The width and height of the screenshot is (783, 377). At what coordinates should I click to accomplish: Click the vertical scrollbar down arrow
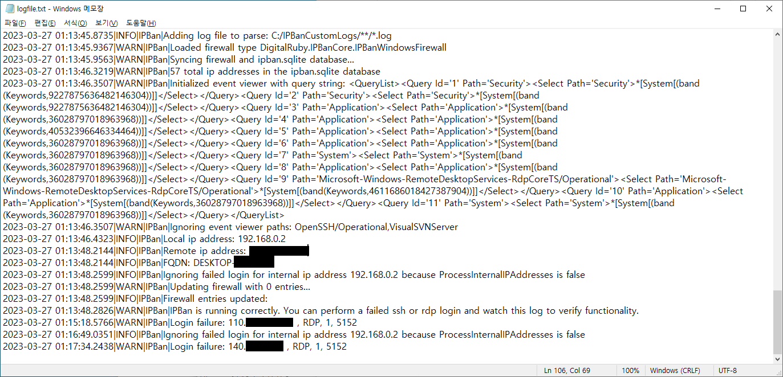[777, 359]
